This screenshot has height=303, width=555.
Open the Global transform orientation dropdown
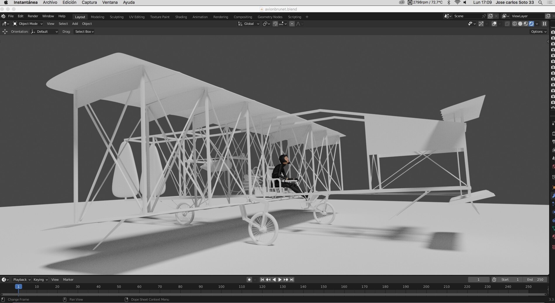248,24
